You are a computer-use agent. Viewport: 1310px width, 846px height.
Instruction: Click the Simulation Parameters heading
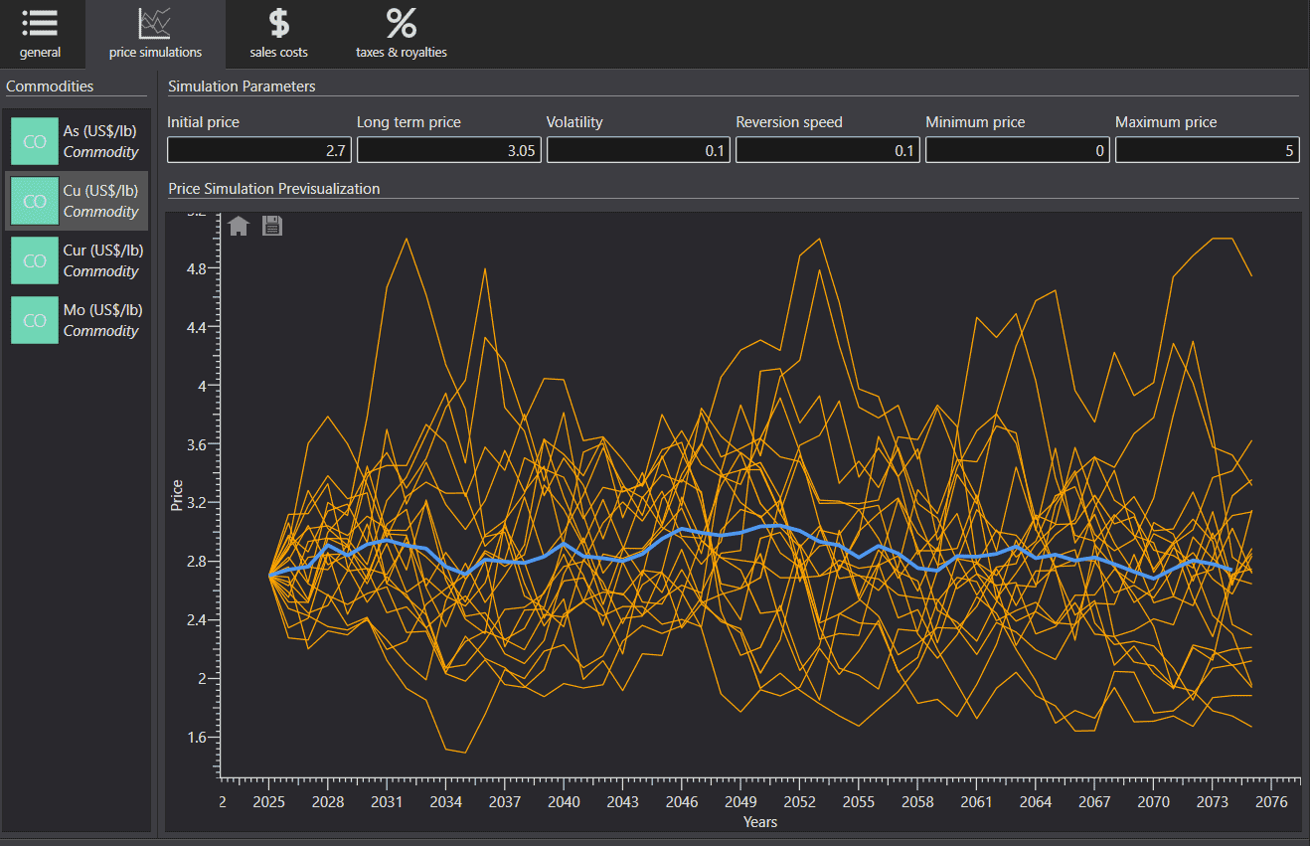(x=242, y=86)
